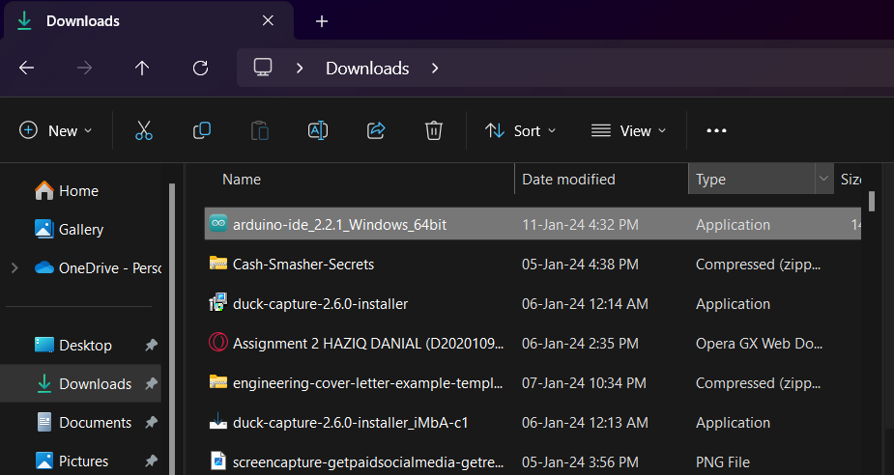Screen dimensions: 894x475
Task: Select Documents in the sidebar
Action: (95, 422)
